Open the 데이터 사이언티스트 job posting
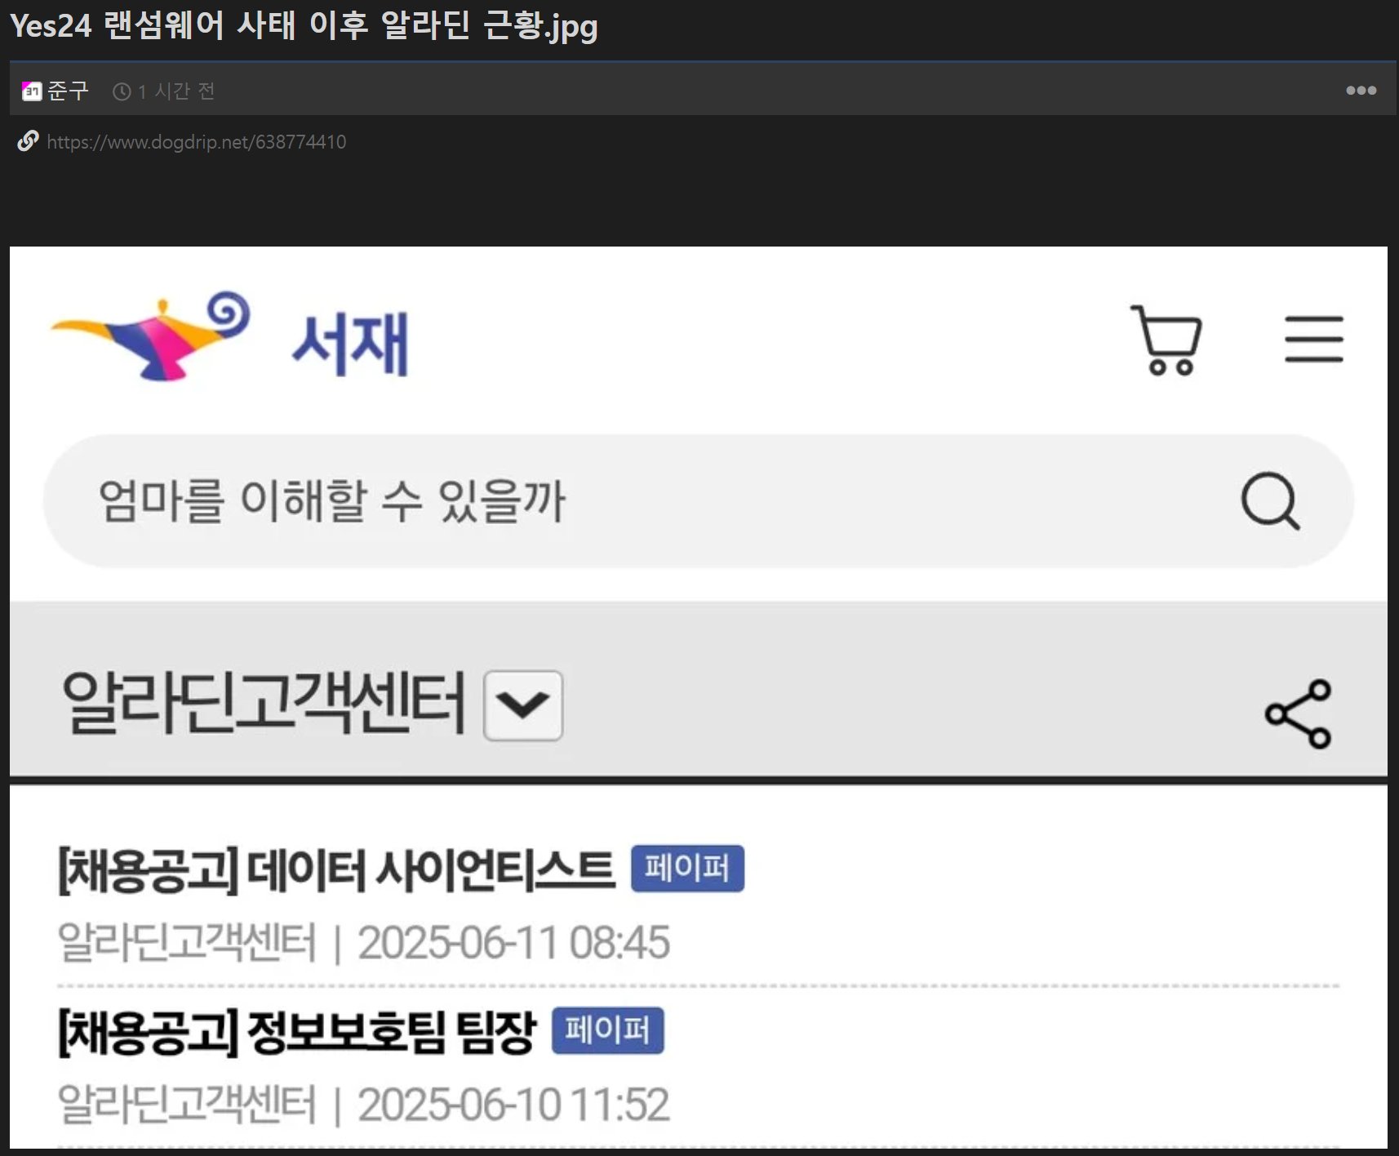 (336, 870)
